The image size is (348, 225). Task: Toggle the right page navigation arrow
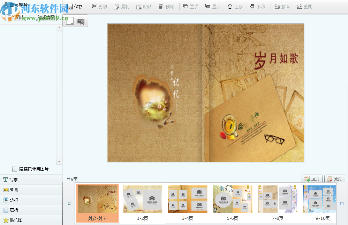click(342, 203)
